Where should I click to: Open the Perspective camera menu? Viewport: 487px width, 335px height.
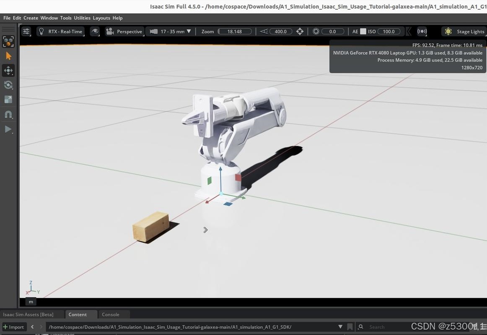(124, 31)
